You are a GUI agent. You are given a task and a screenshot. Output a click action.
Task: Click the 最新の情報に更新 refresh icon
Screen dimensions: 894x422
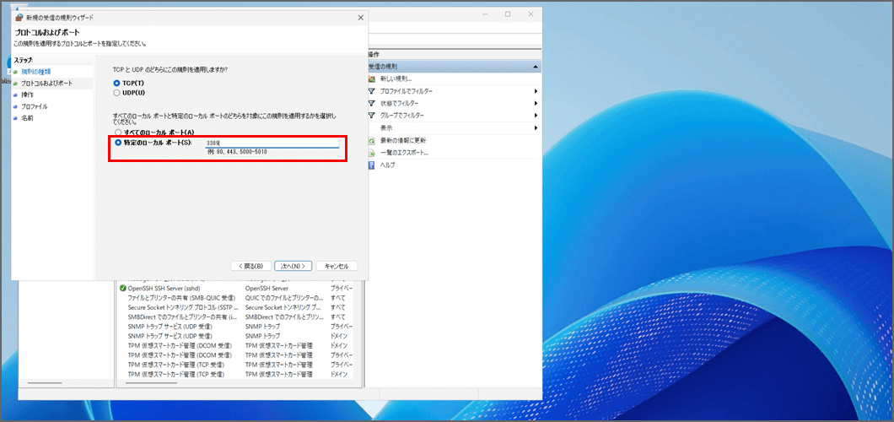[372, 140]
